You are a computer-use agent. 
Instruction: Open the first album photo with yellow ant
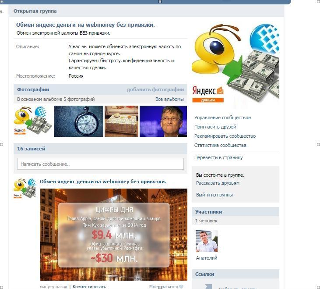(33, 121)
